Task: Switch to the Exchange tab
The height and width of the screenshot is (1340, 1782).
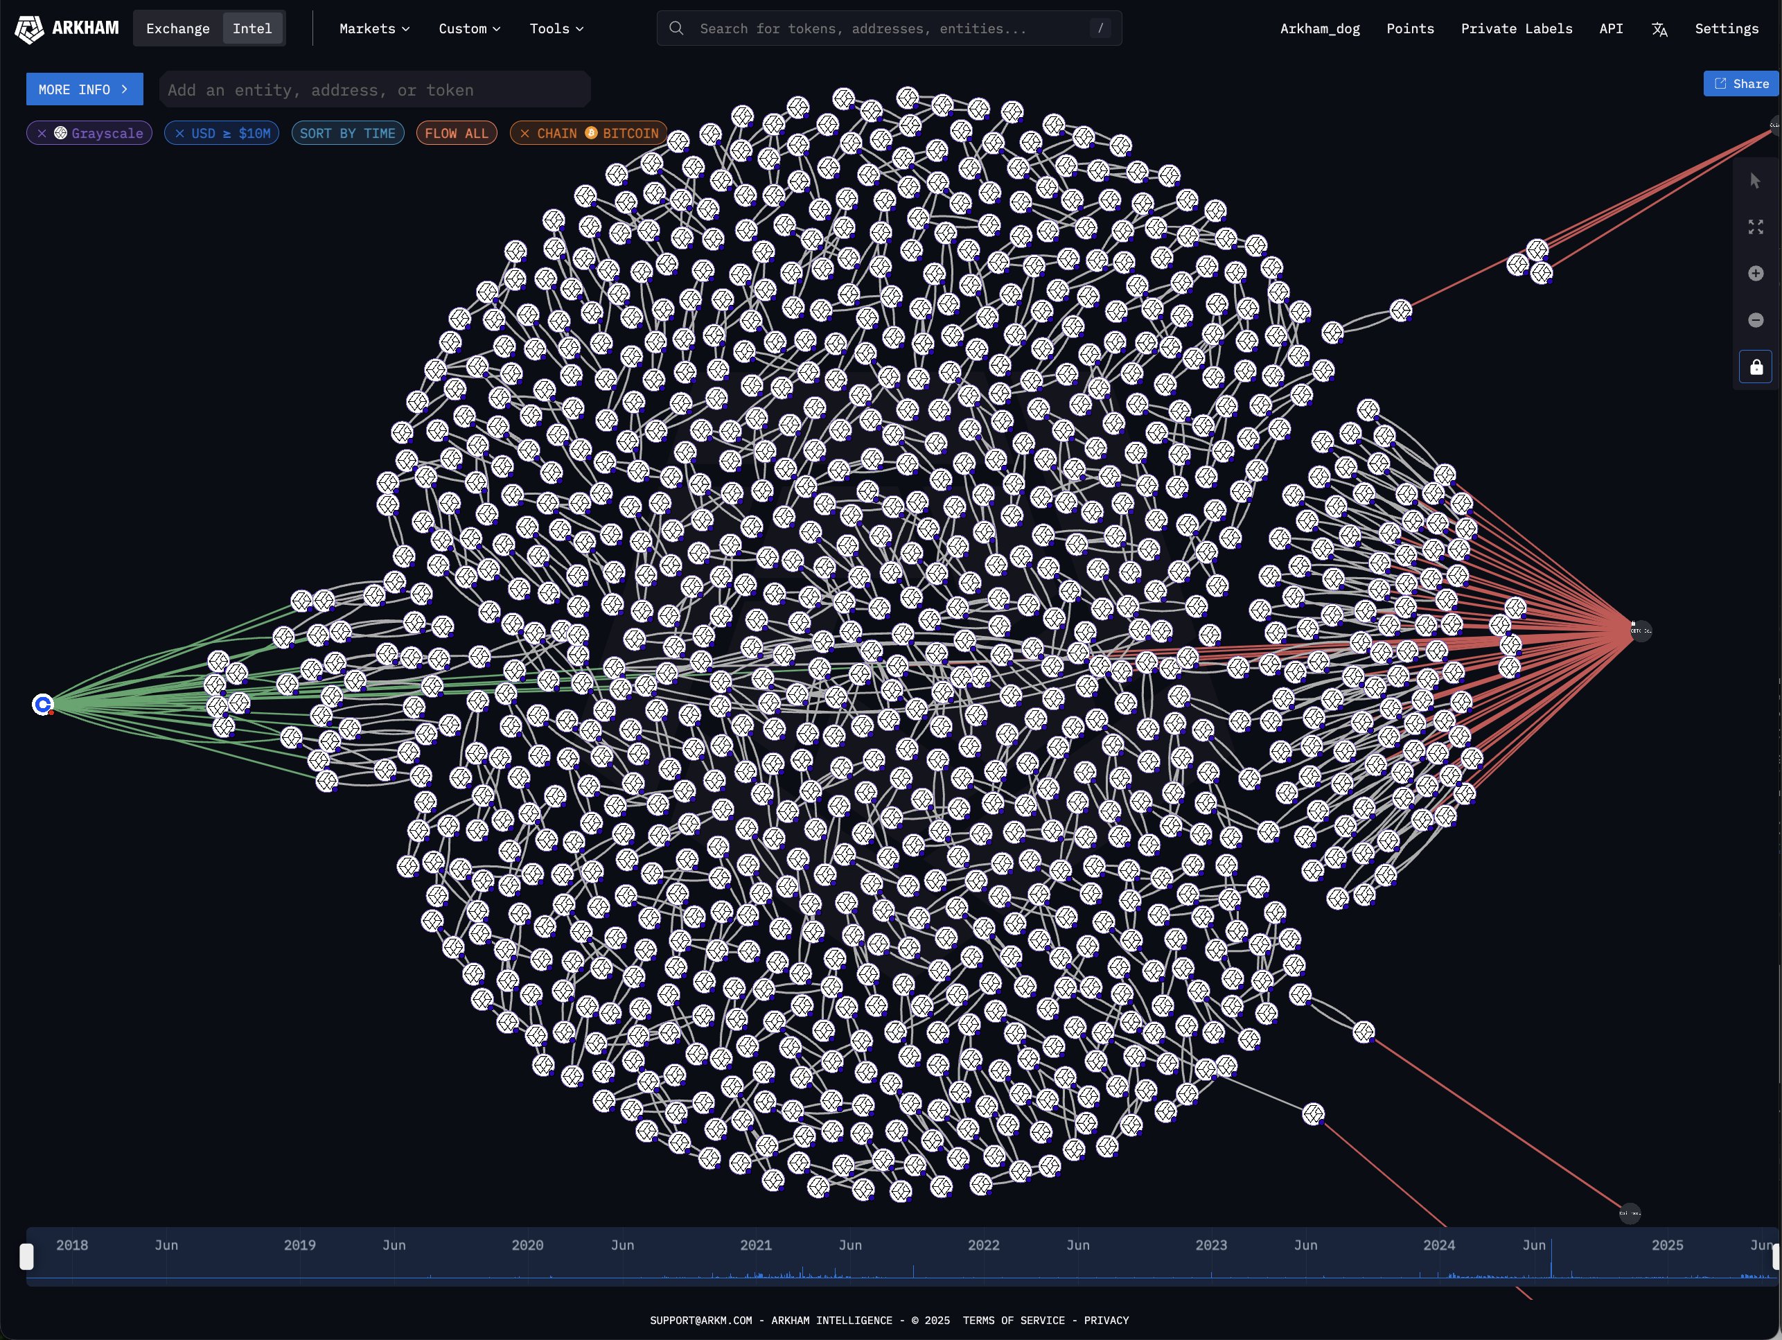Action: 178,28
